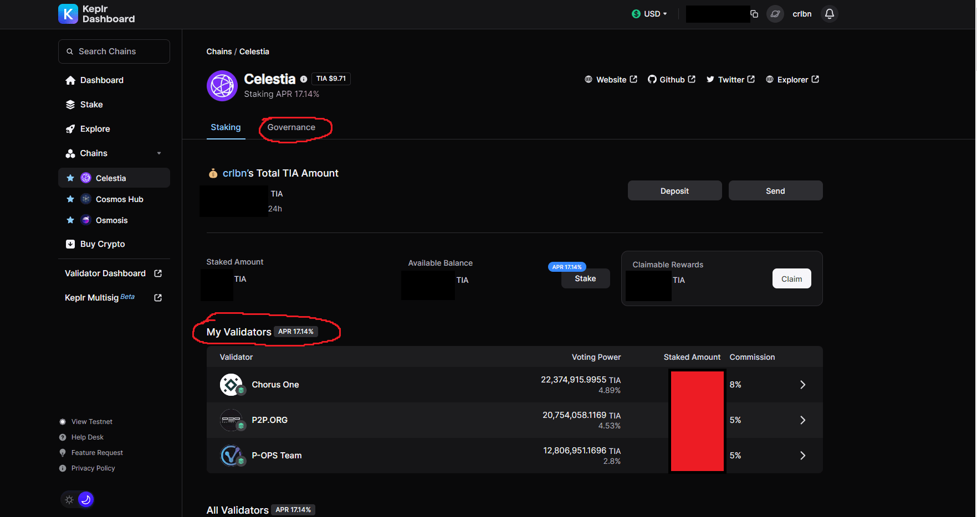This screenshot has height=517, width=977.
Task: Expand P-OPS Team row chevron
Action: 802,456
